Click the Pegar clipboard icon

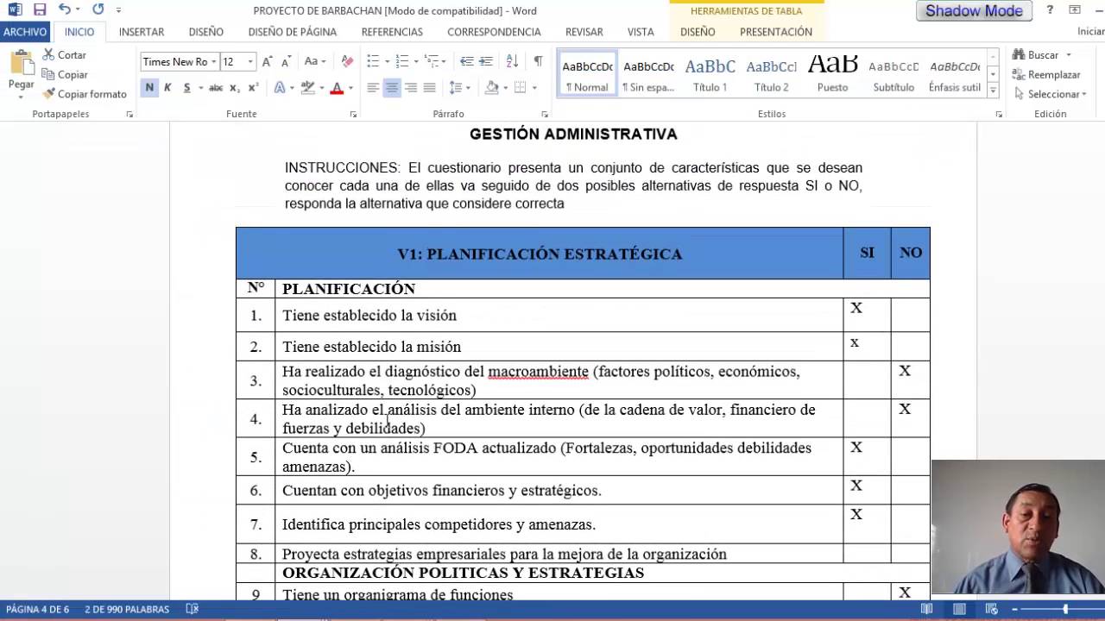click(21, 63)
